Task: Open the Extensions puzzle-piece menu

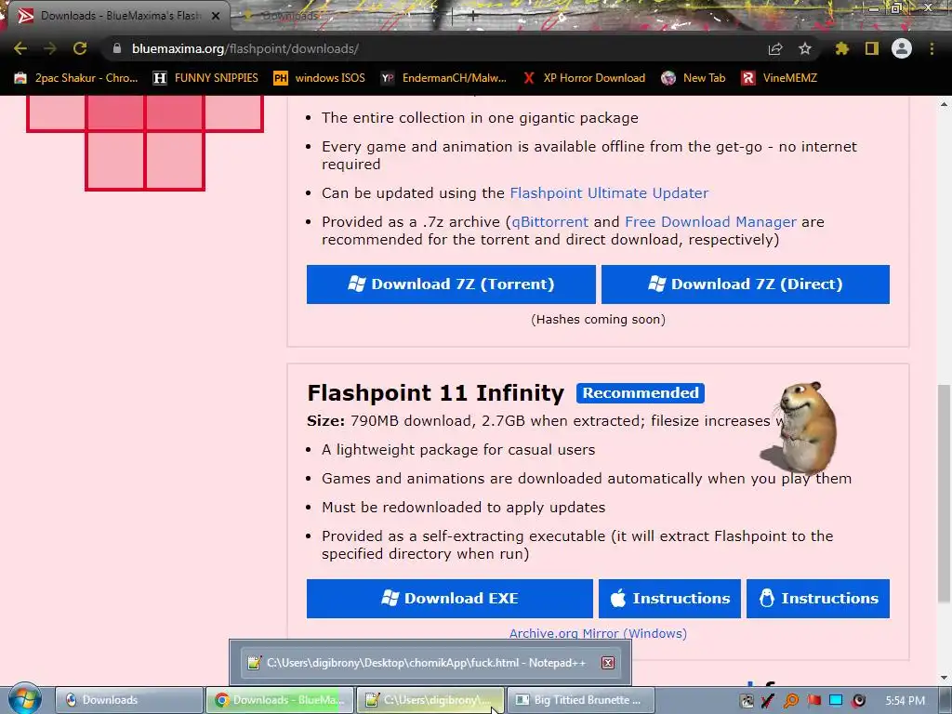Action: [x=842, y=48]
